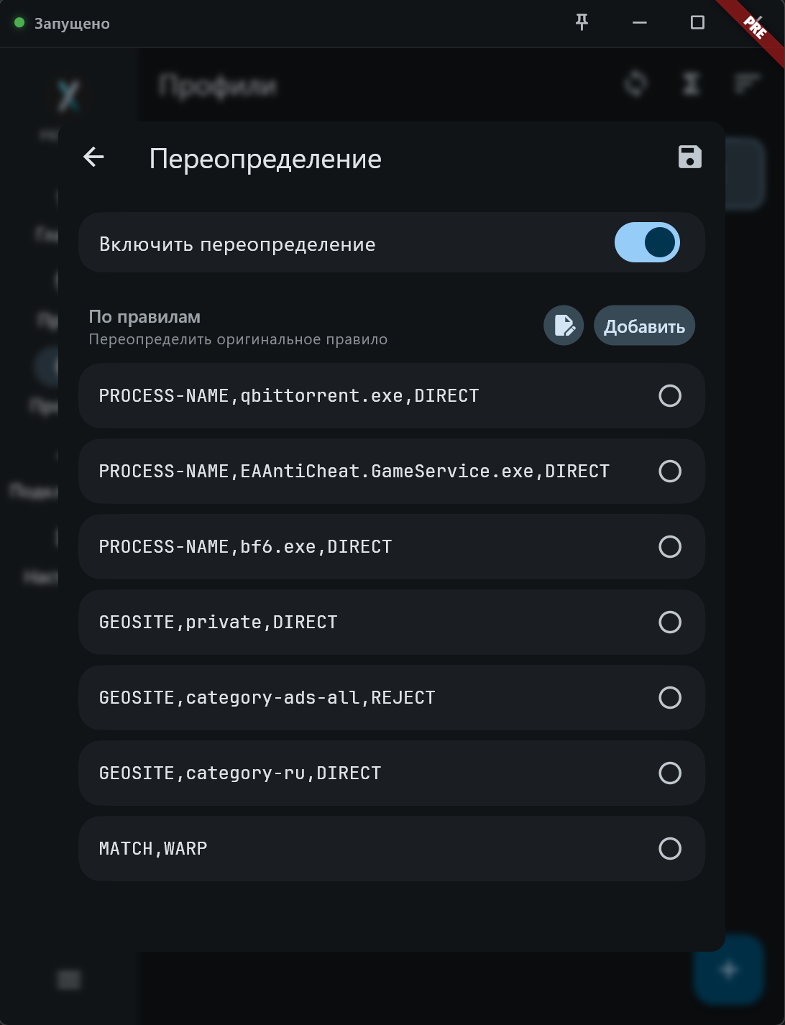Viewport: 785px width, 1025px height.
Task: Select the radio for bf6.exe rule
Action: [670, 546]
